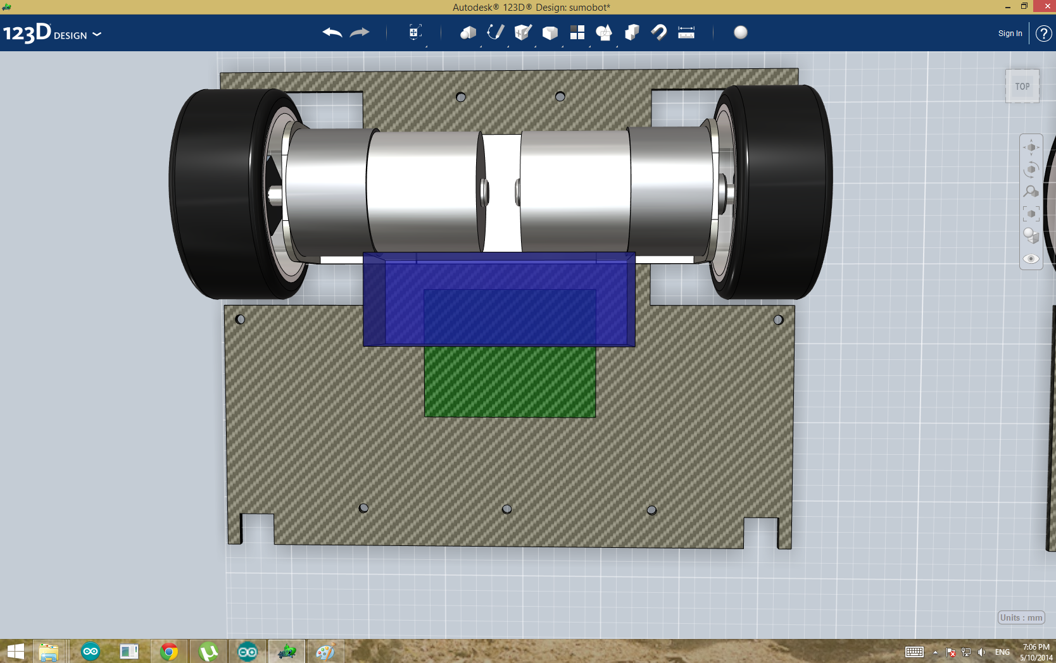Open the ENG language menu in the tray

[1002, 652]
